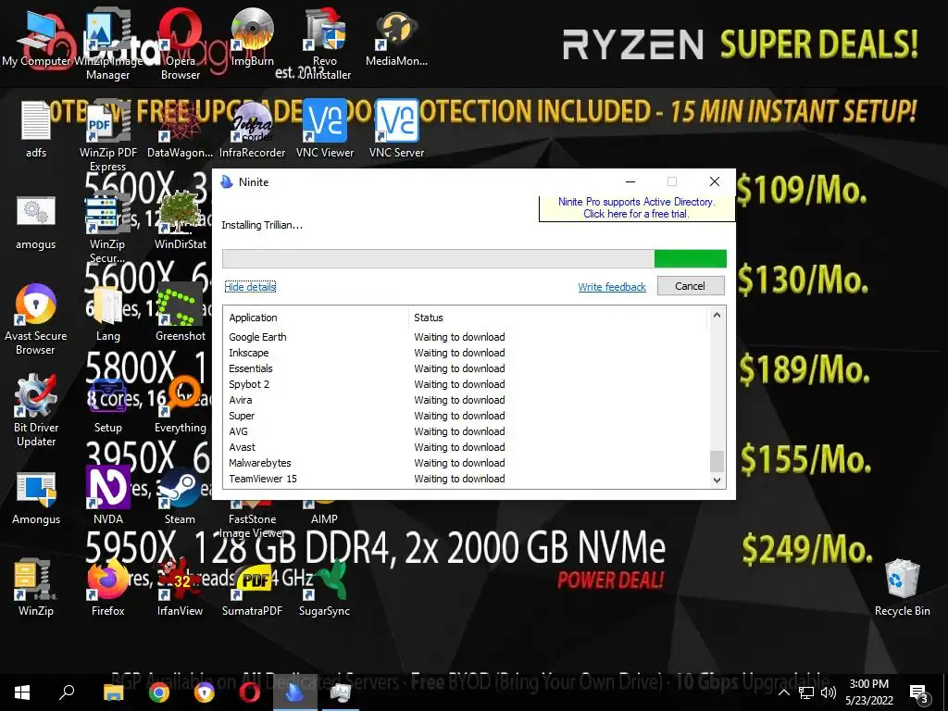Open Firefox desktop shortcut

click(107, 588)
